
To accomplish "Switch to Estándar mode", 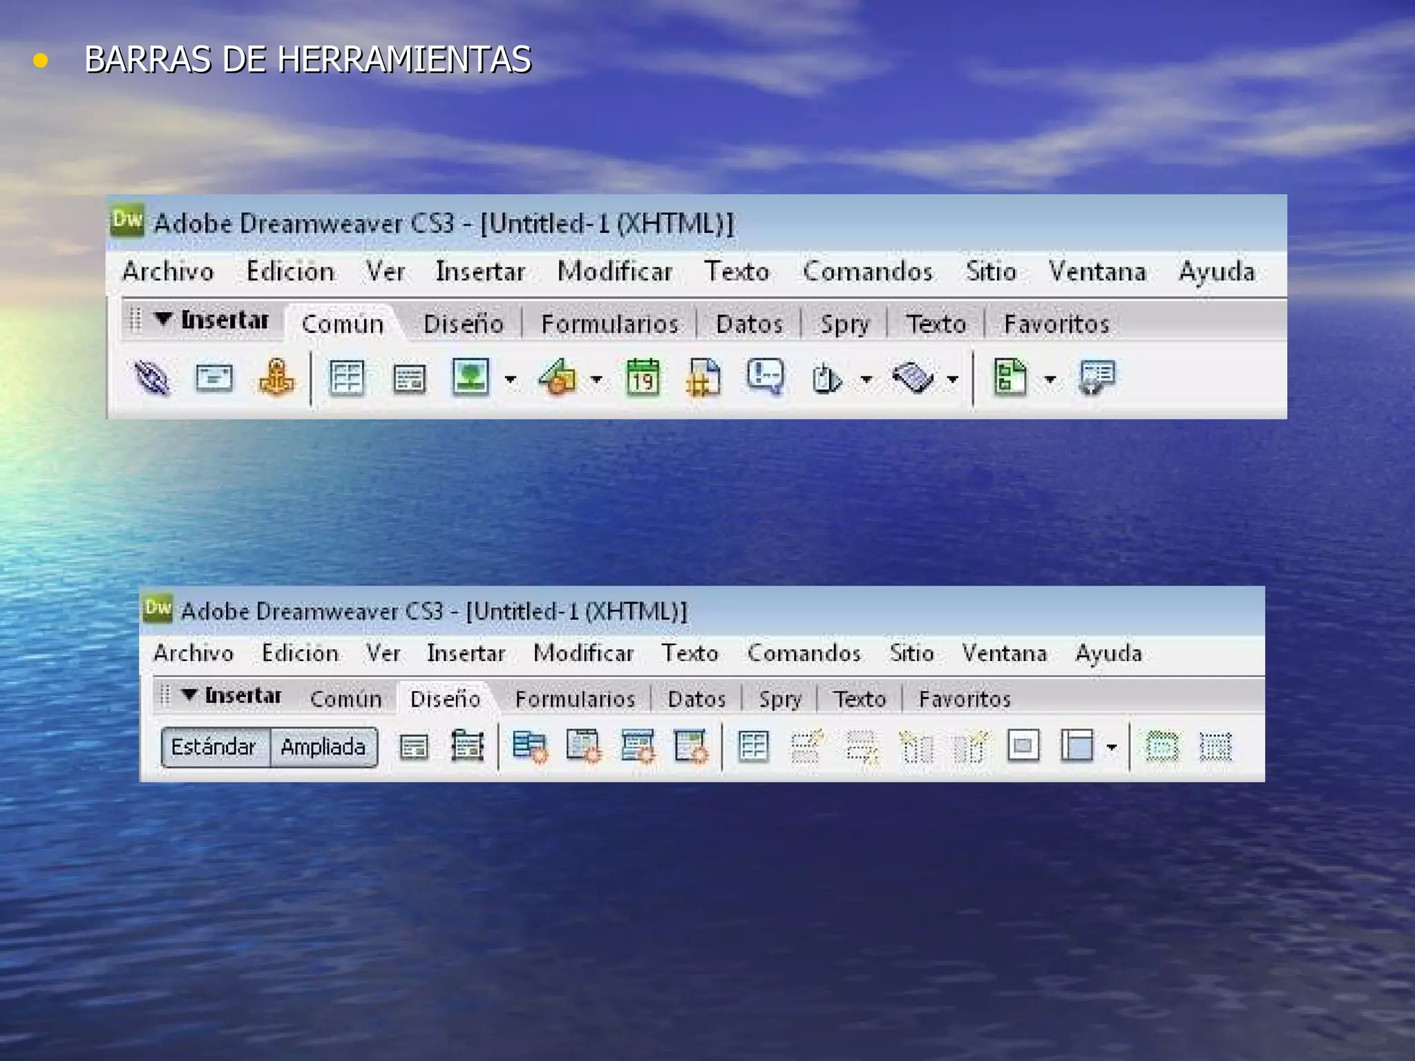I will pyautogui.click(x=214, y=747).
